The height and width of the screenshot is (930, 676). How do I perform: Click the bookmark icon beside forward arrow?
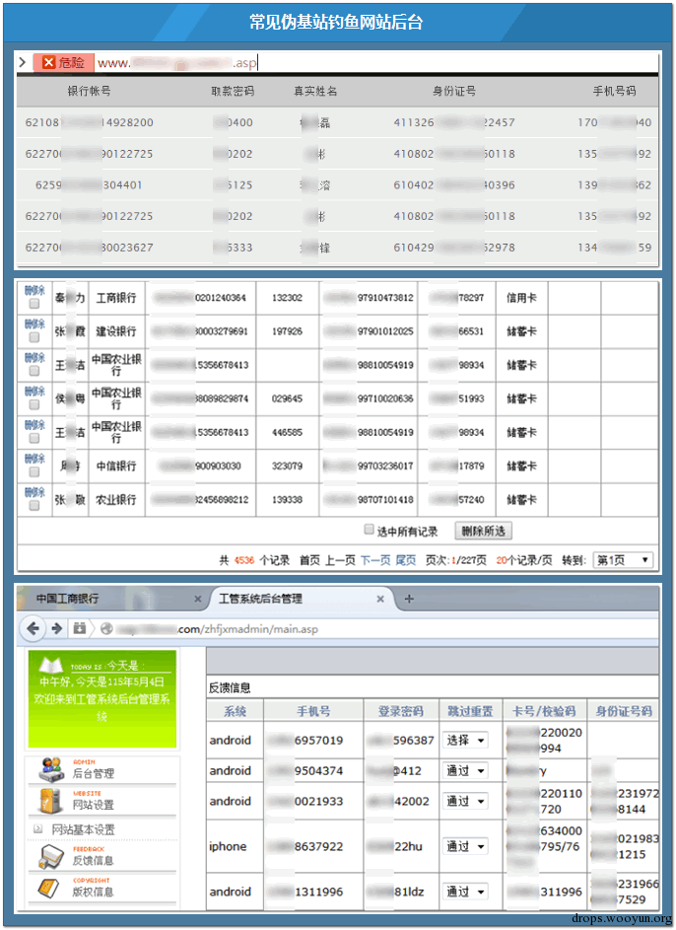[80, 628]
